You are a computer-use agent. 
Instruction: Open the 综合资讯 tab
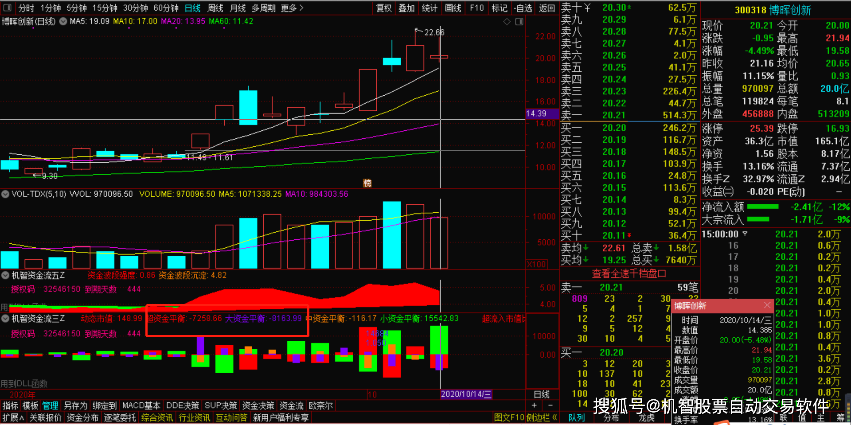coord(157,417)
